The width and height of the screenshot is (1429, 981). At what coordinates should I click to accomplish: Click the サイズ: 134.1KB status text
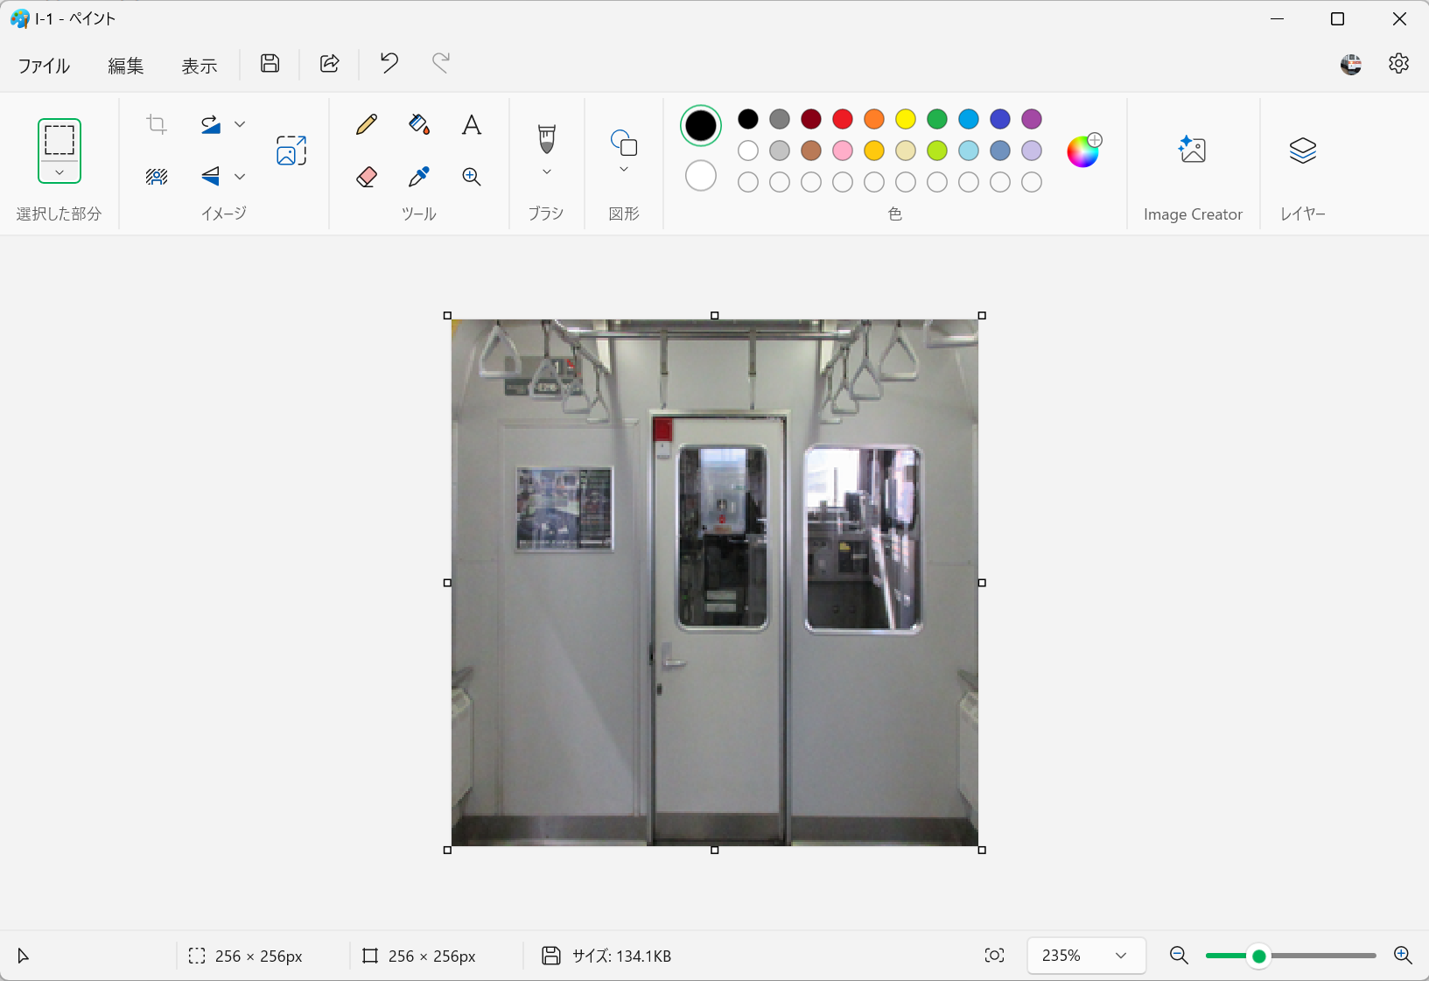tap(621, 956)
